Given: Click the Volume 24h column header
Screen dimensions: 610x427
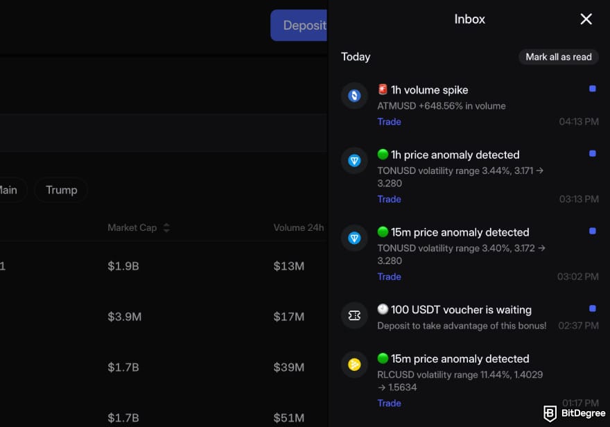Looking at the screenshot, I should pos(298,227).
